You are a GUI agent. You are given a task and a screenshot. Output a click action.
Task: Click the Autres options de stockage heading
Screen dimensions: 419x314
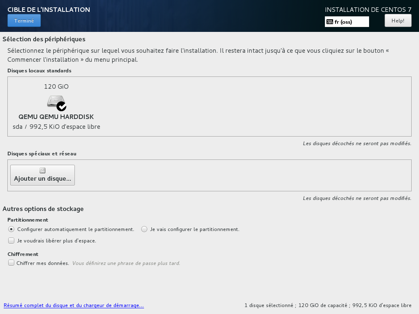[43, 209]
